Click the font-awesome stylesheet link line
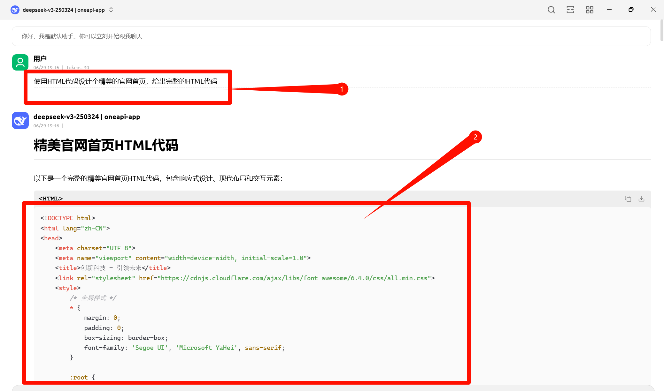Screen dimensions: 664x391 (245, 278)
